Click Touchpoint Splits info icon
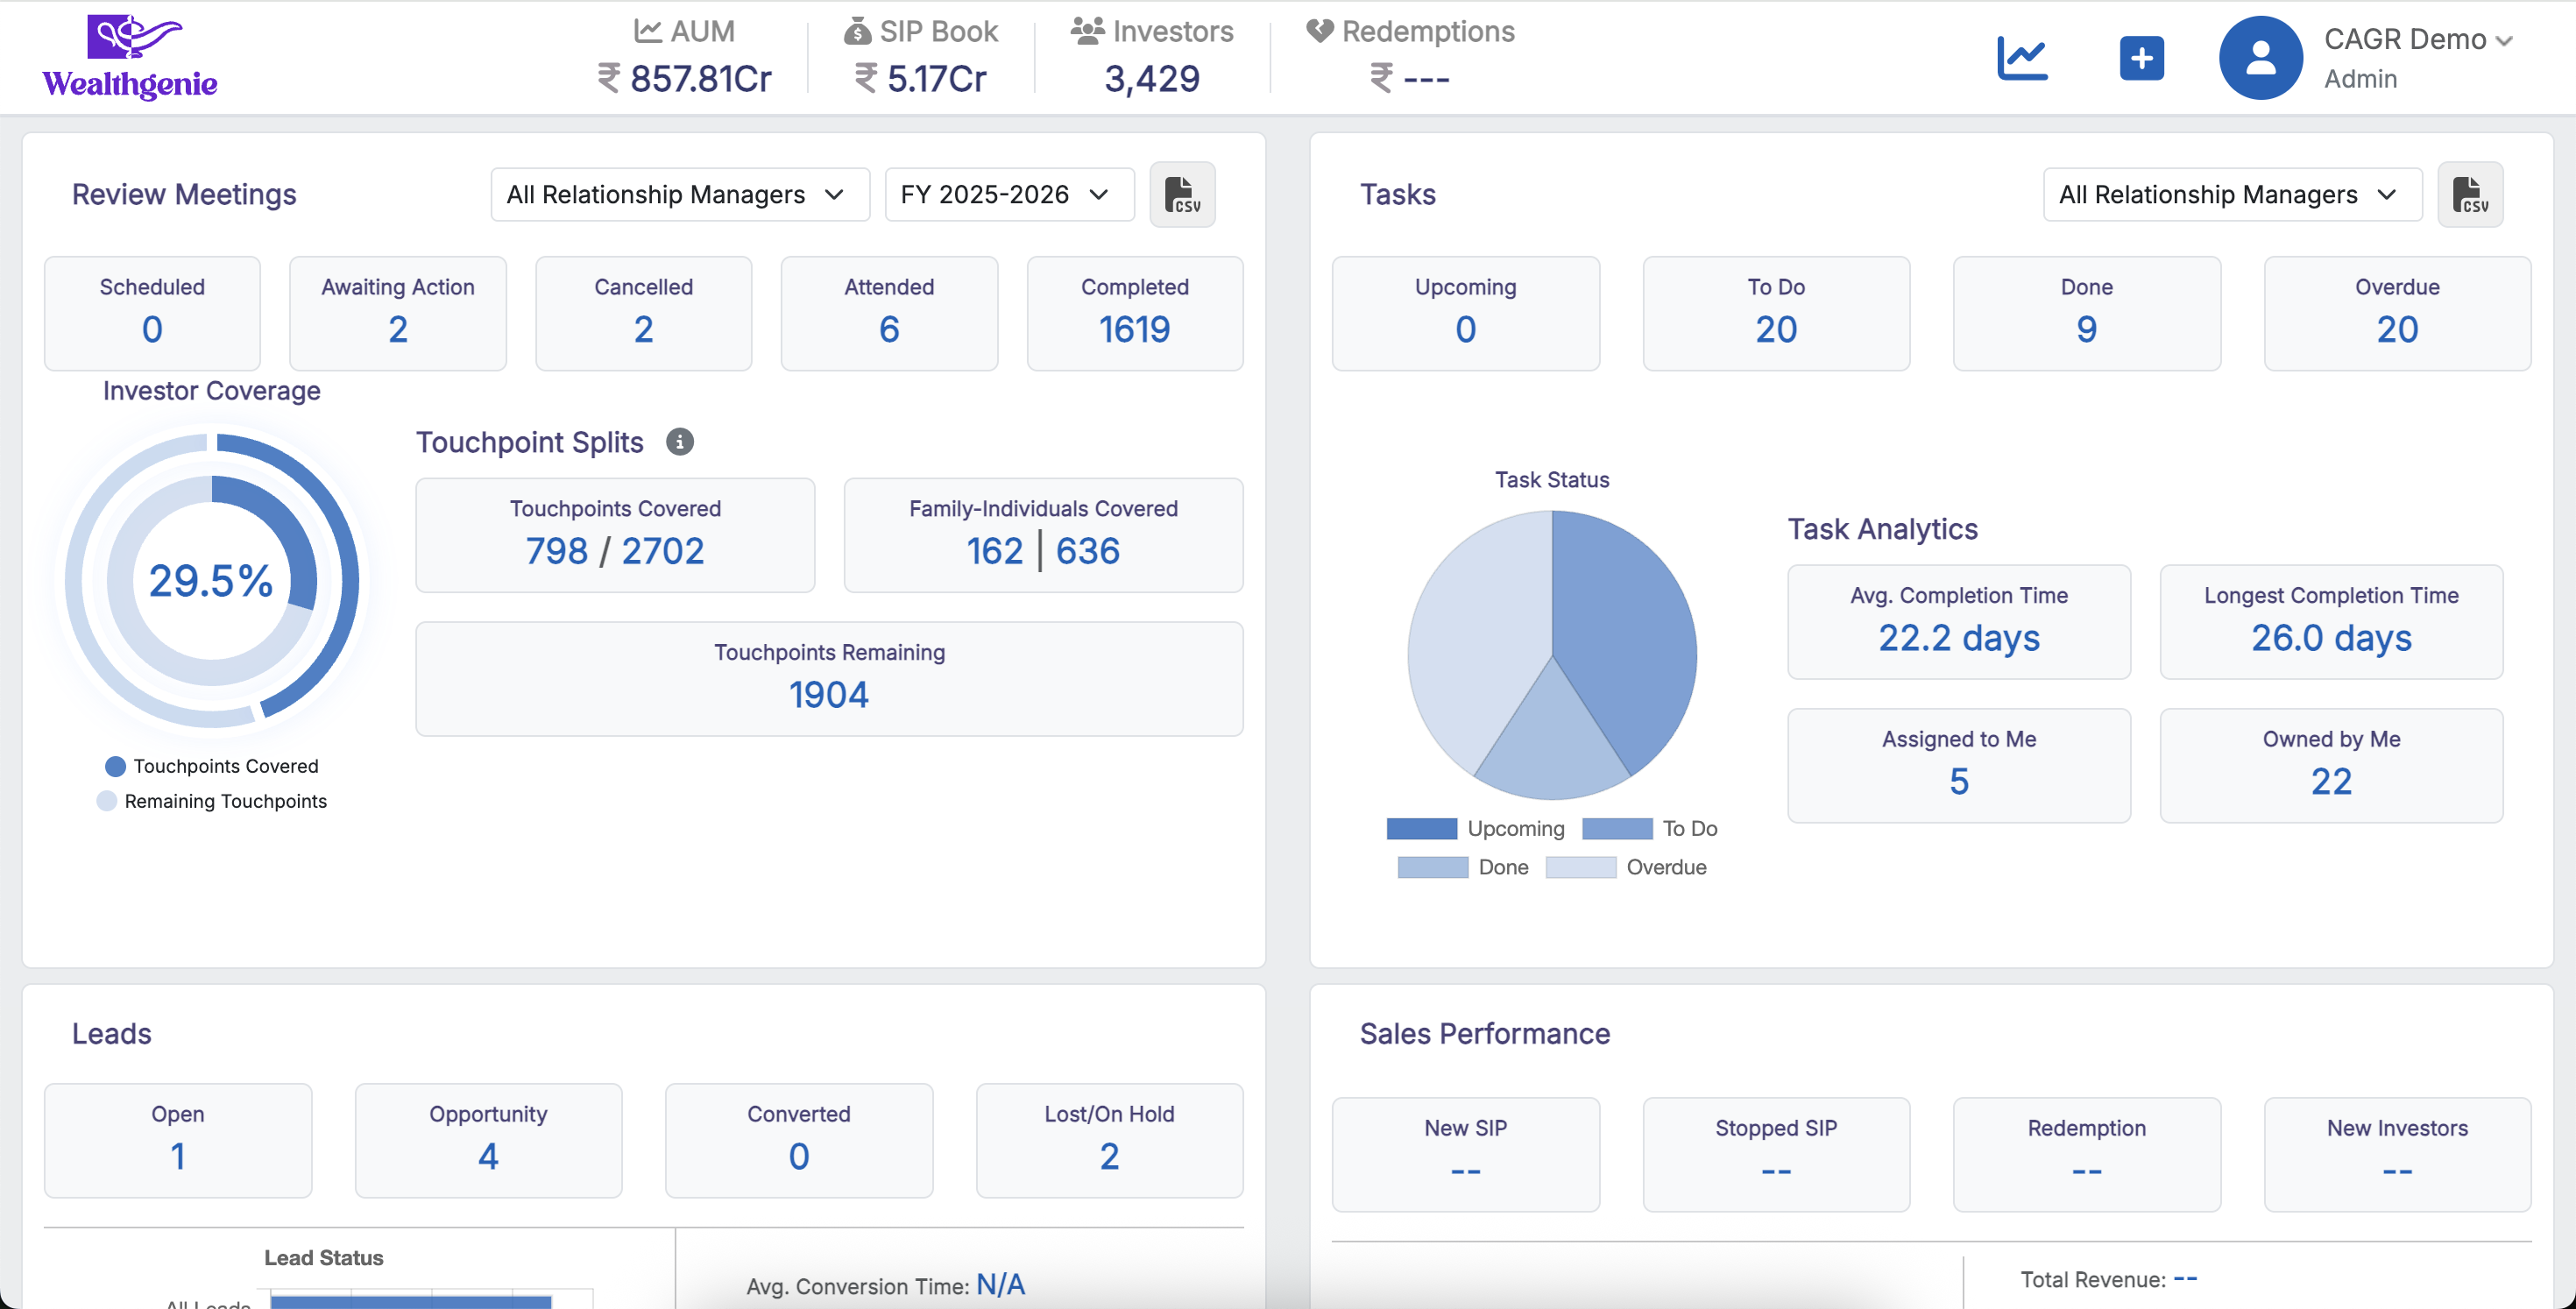2576x1309 pixels. point(680,442)
